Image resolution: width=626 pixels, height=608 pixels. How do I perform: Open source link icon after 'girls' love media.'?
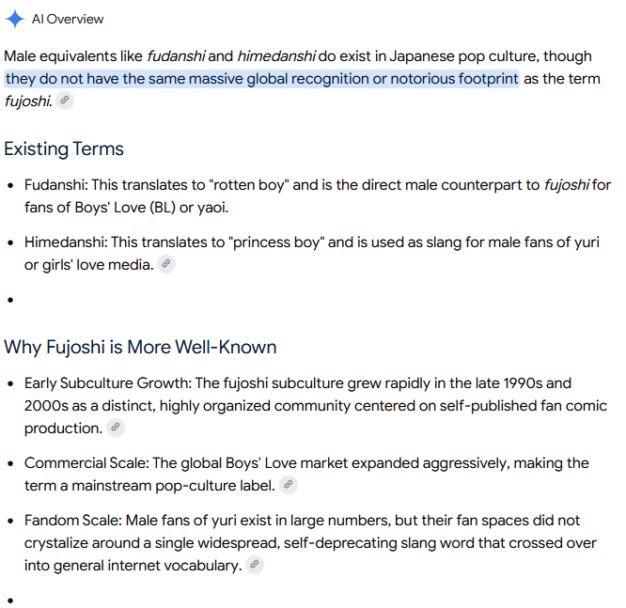(166, 264)
